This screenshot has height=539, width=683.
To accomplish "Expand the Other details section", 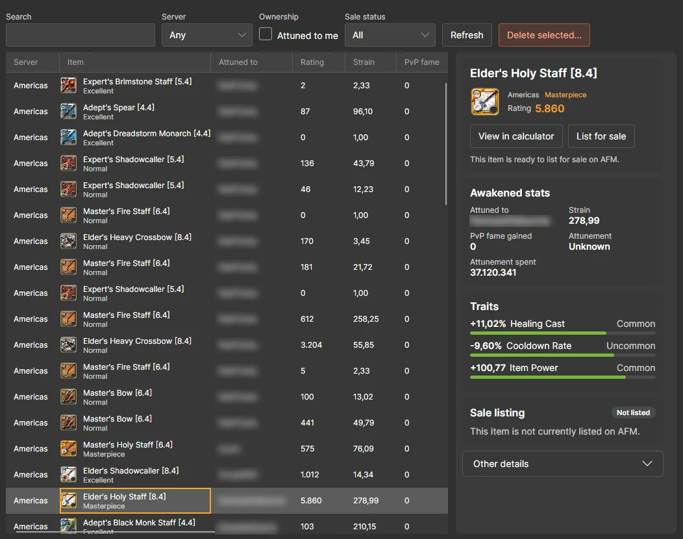I will (x=563, y=464).
